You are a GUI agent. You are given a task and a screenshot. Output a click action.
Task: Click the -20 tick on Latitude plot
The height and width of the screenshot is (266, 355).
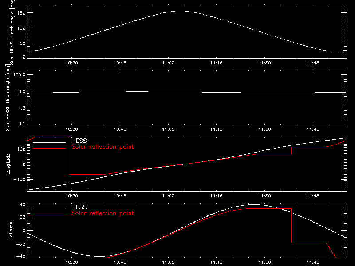[20, 244]
